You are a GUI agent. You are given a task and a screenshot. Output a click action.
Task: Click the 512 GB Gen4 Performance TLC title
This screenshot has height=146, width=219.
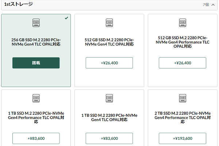182,42
